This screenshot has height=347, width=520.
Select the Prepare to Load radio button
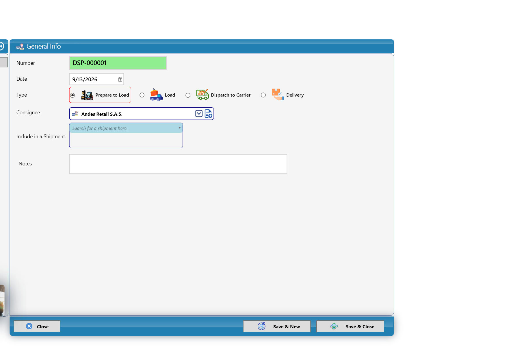pyautogui.click(x=73, y=95)
